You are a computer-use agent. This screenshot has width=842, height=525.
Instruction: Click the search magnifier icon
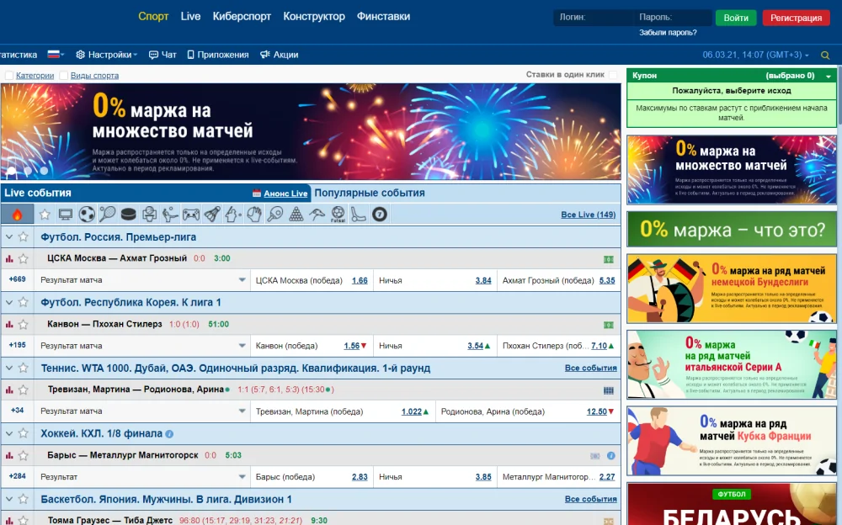coord(825,56)
